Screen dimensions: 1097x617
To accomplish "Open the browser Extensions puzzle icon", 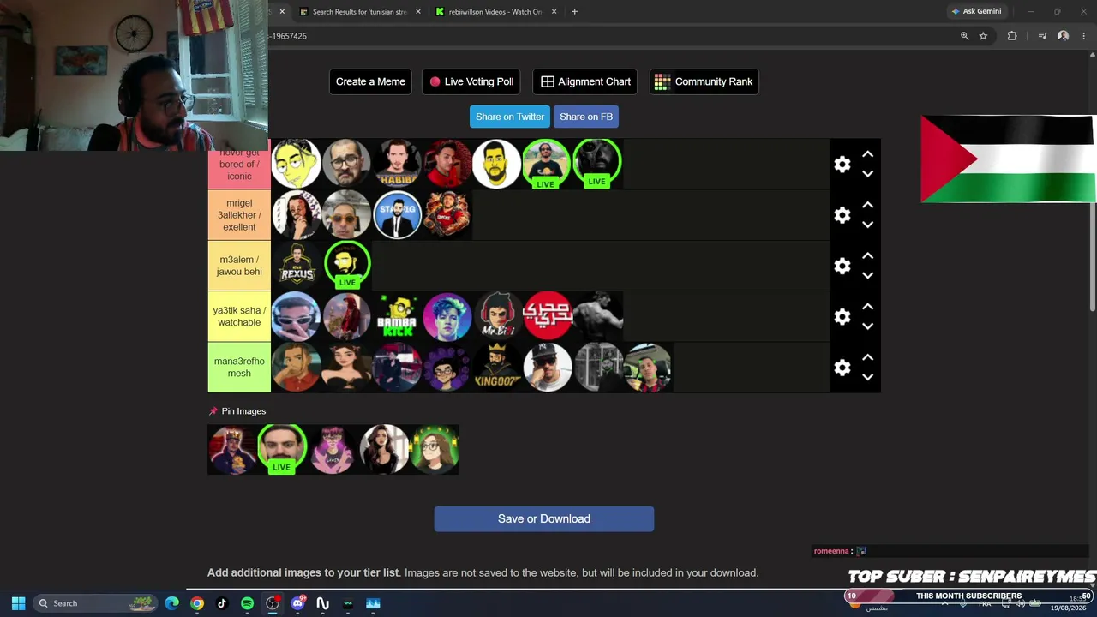I will 1012,36.
